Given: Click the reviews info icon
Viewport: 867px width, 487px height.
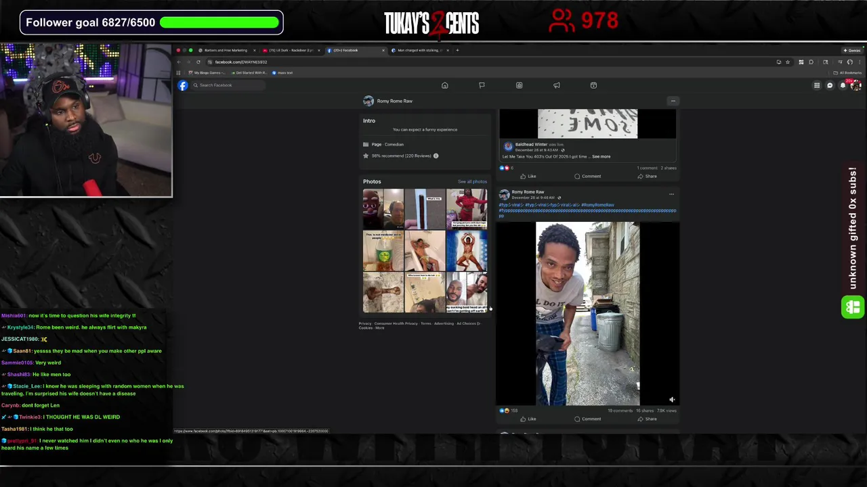Looking at the screenshot, I should 436,156.
